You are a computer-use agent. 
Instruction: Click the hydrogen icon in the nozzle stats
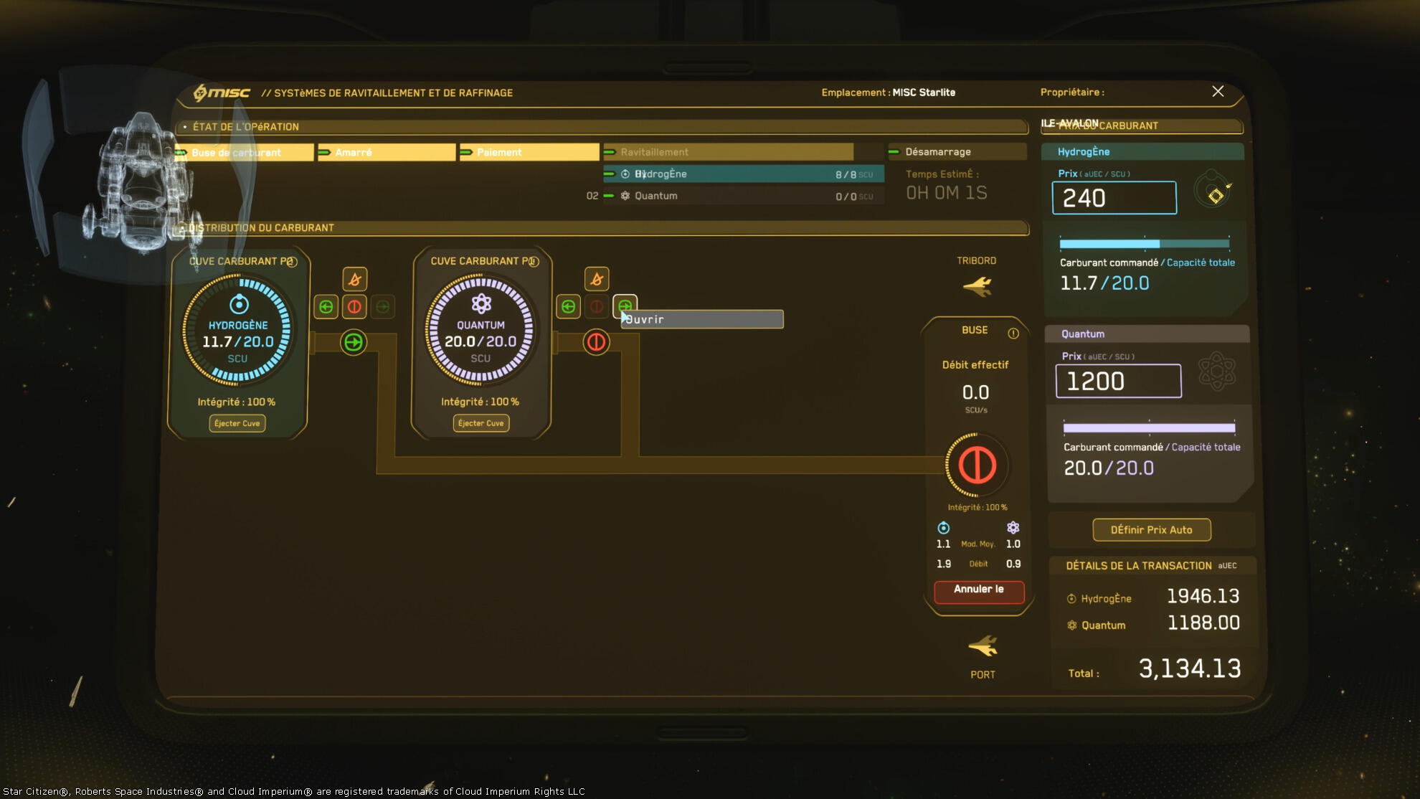click(944, 528)
